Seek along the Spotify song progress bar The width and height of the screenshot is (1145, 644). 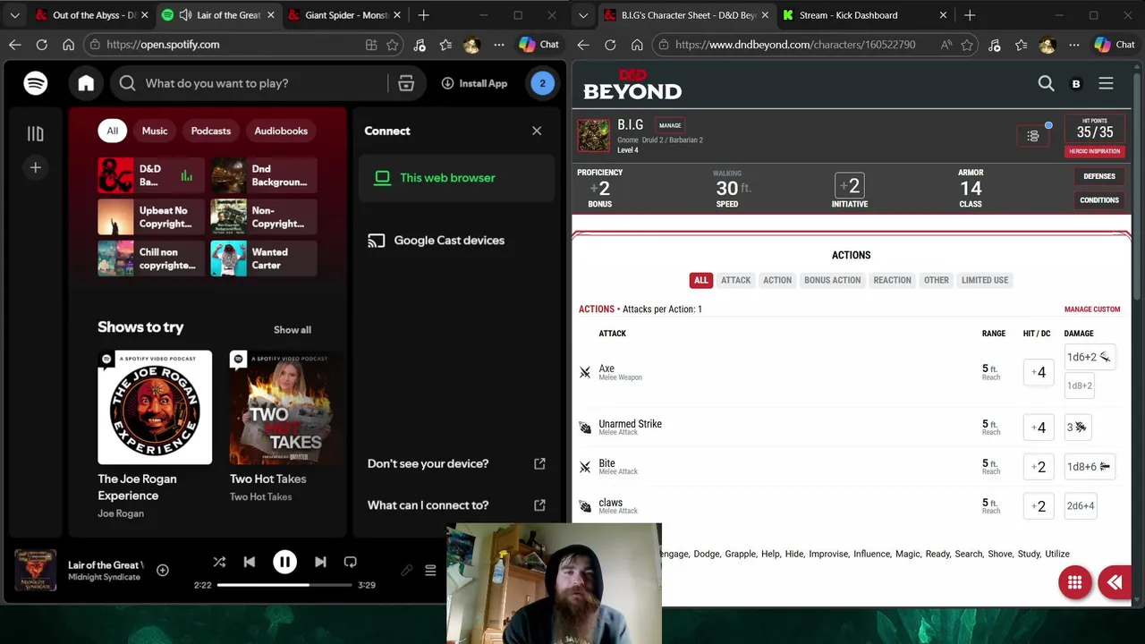(284, 585)
